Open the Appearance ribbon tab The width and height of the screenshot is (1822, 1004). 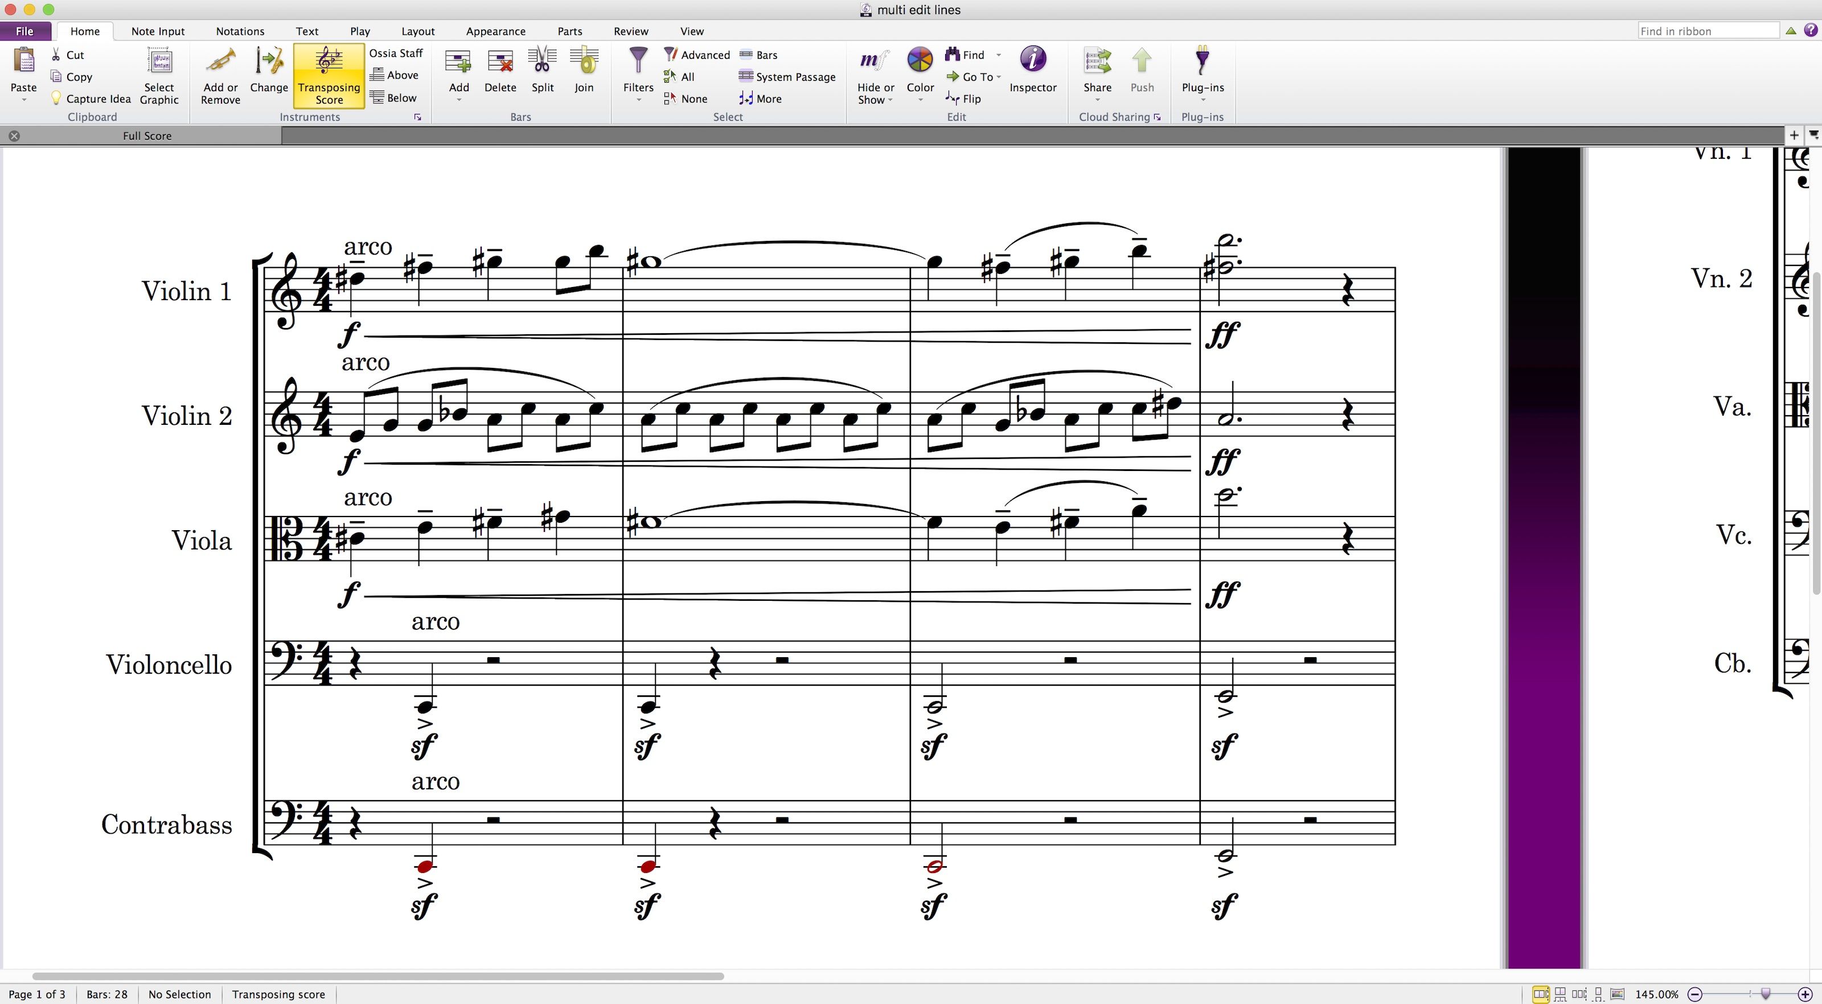pyautogui.click(x=495, y=31)
